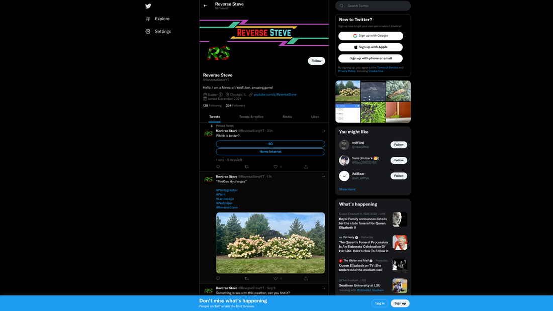Share the pinned poll tweet

(306, 167)
